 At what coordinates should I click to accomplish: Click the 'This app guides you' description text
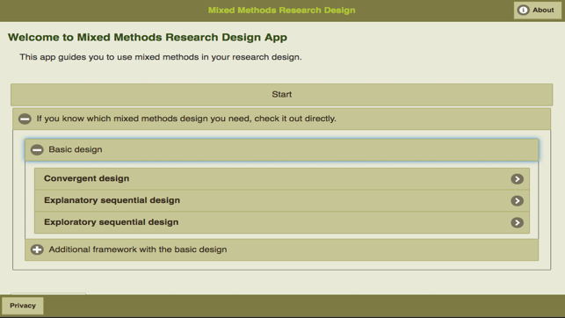[x=161, y=57]
